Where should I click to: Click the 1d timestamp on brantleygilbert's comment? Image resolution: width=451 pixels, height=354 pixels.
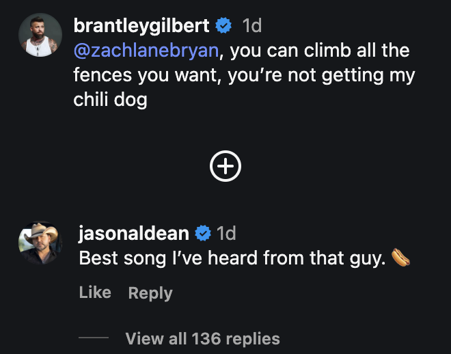click(251, 26)
